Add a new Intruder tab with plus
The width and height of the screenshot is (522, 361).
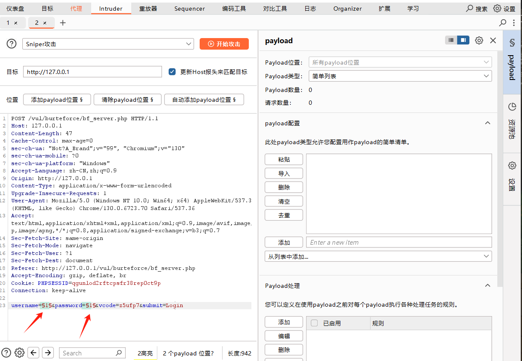(63, 23)
